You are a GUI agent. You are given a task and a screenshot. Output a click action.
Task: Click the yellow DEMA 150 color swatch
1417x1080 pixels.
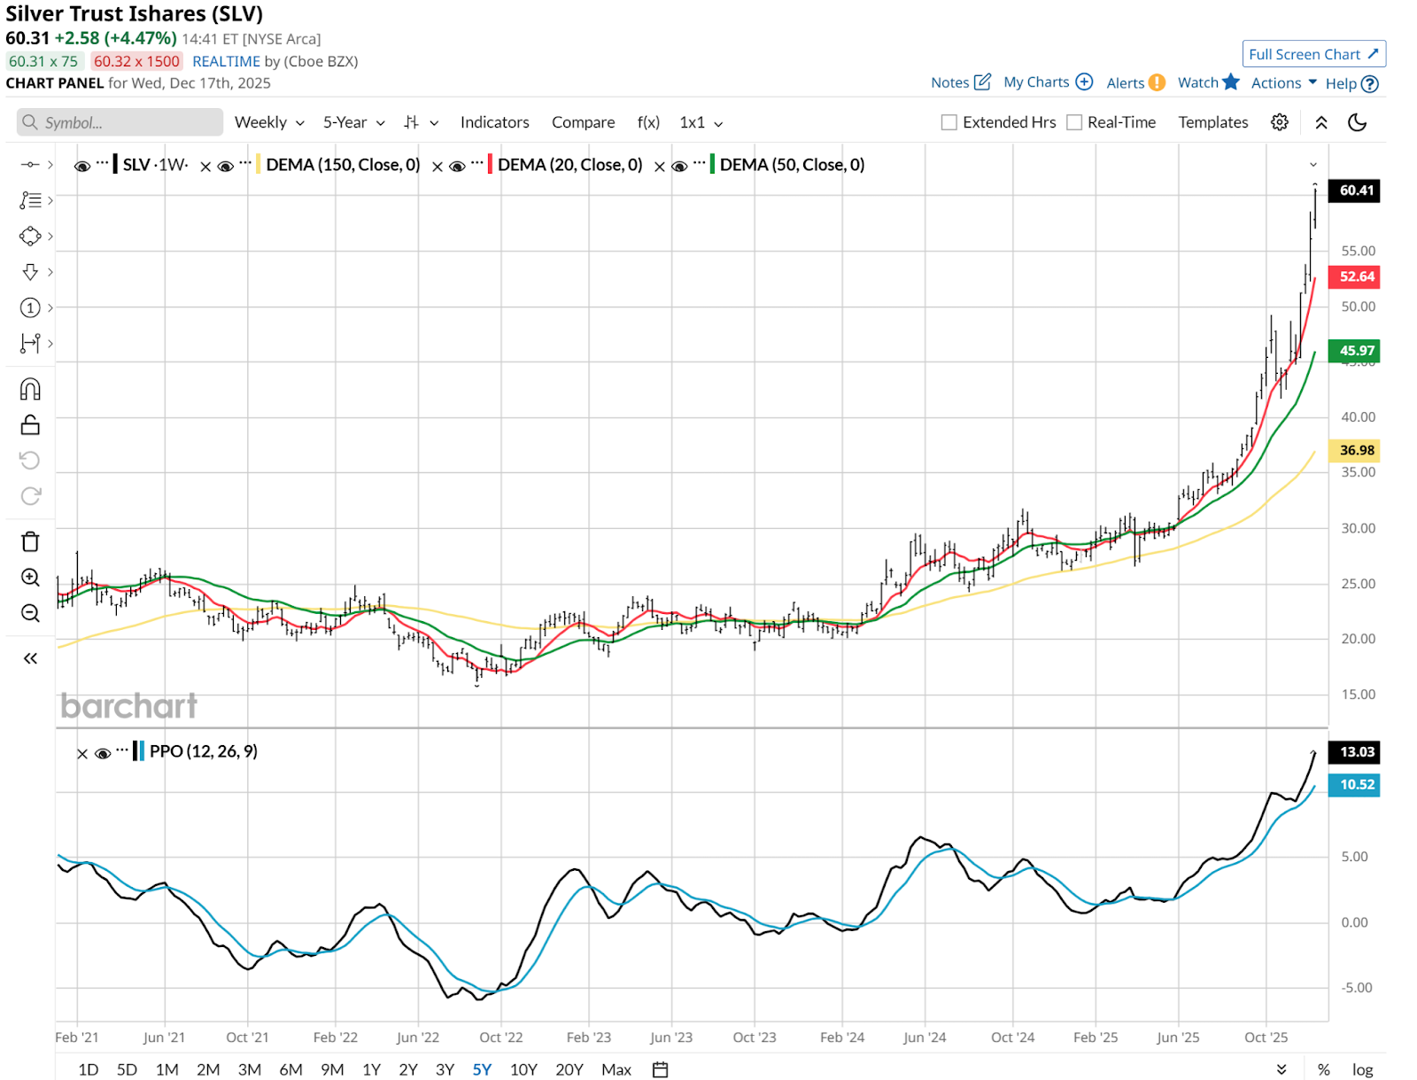point(258,165)
